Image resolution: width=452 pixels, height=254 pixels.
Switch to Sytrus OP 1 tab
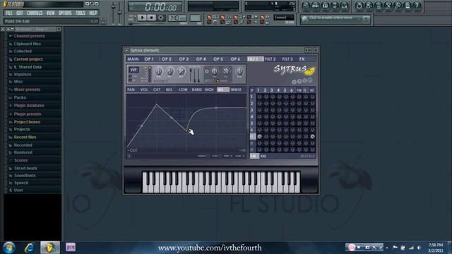point(149,59)
